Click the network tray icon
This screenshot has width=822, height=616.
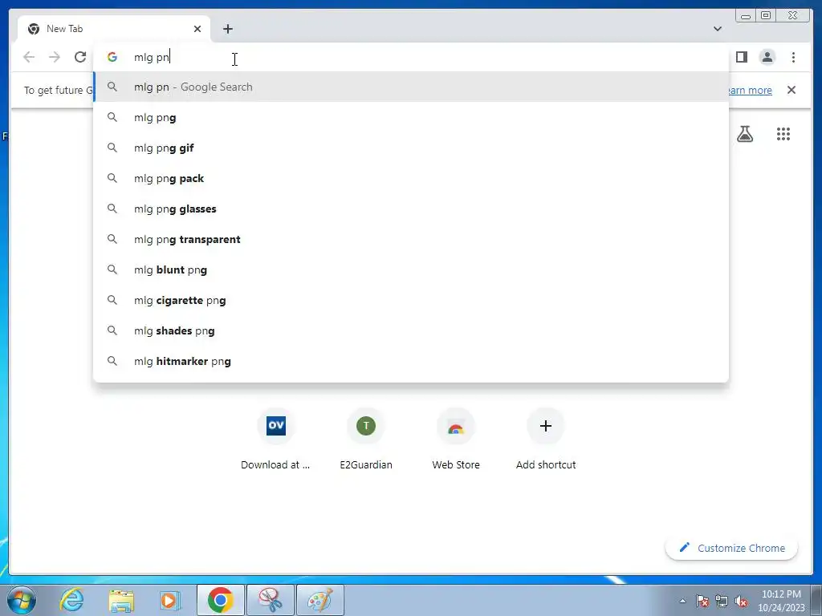click(x=722, y=601)
